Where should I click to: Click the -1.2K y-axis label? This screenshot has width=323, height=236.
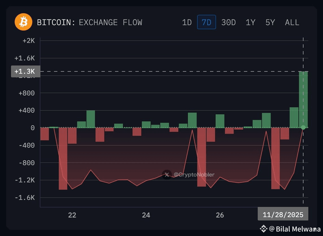click(x=25, y=180)
